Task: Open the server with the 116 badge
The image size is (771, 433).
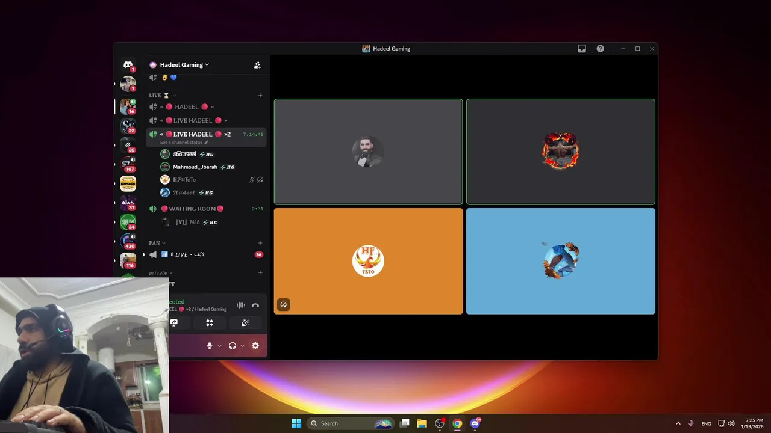Action: tap(128, 260)
